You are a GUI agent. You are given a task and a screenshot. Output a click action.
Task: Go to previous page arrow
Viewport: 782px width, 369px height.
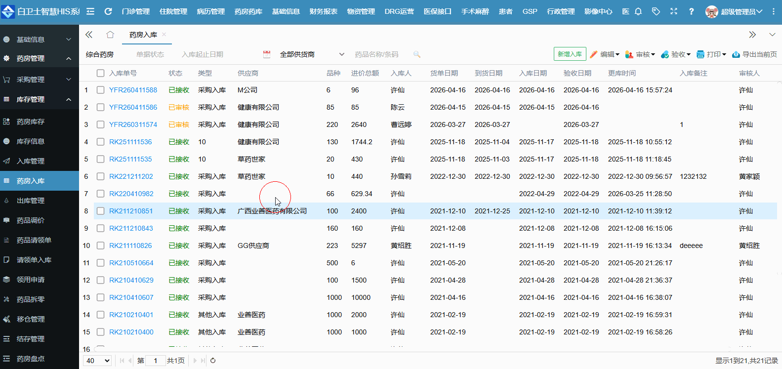coord(130,361)
